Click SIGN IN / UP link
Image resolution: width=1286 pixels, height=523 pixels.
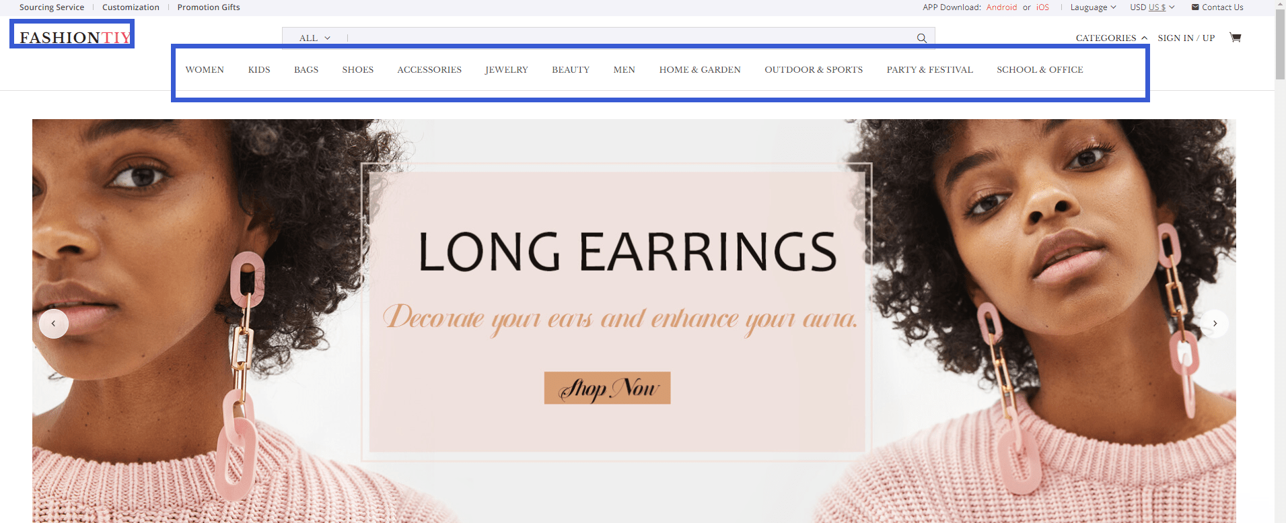pyautogui.click(x=1186, y=38)
